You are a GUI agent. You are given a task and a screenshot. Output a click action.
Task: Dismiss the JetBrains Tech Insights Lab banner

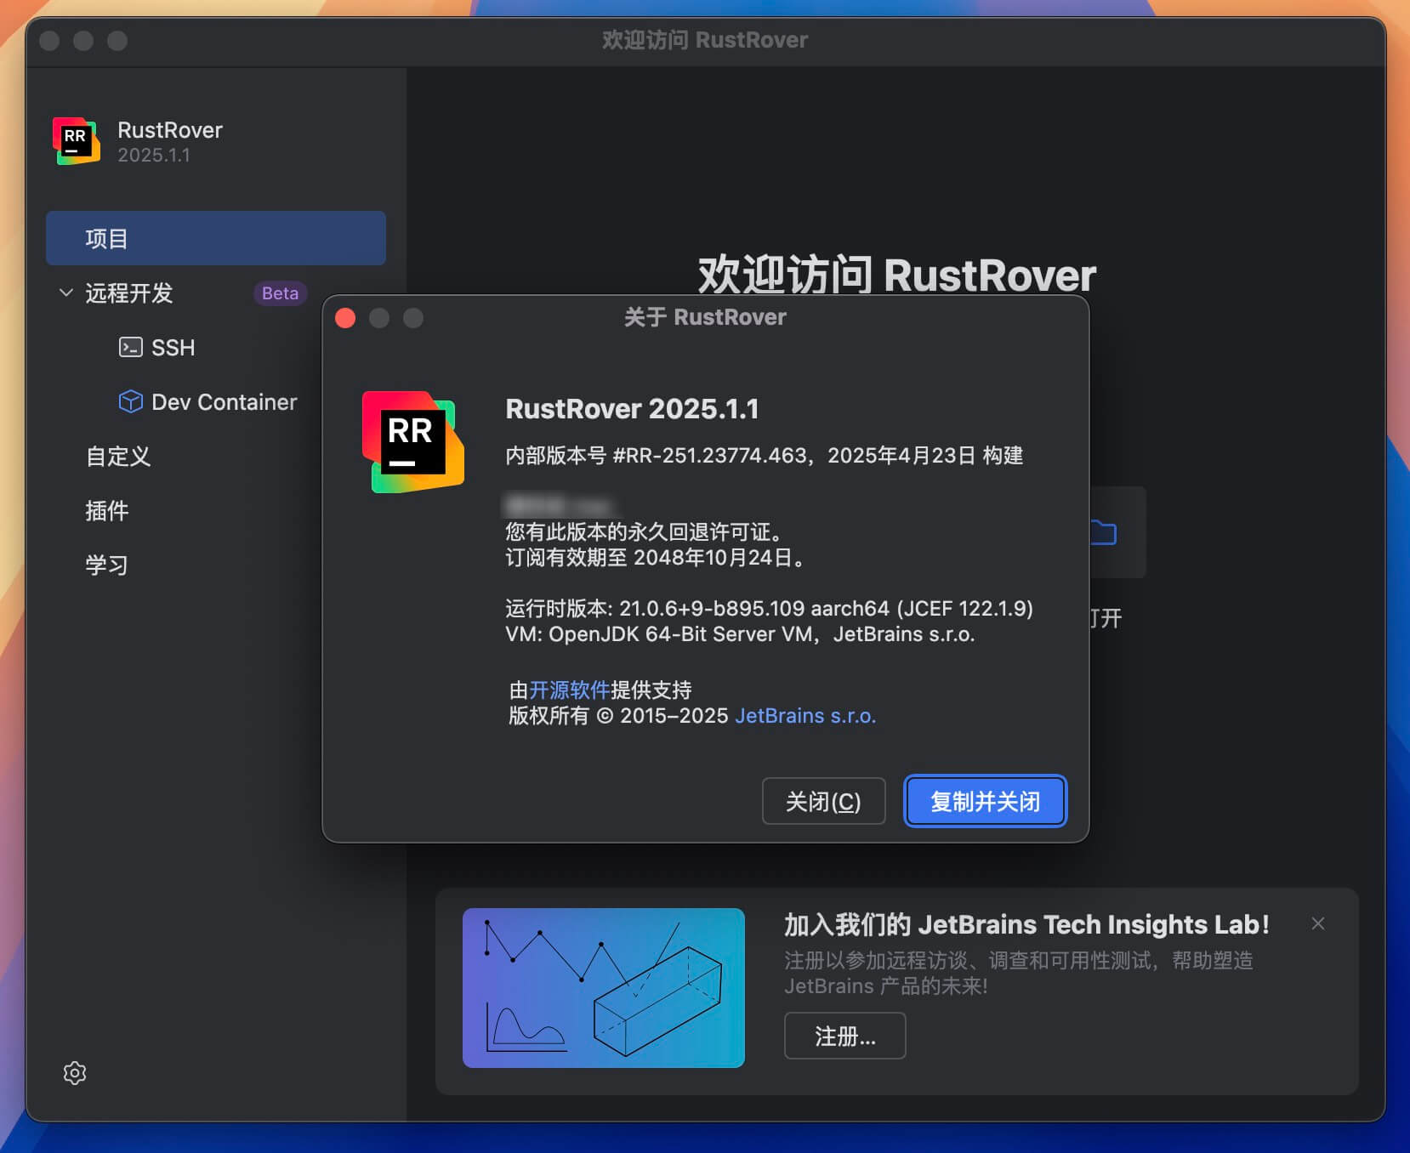(x=1318, y=923)
